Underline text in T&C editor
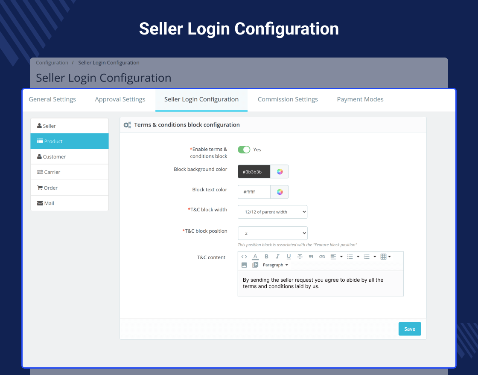The image size is (478, 375). (x=289, y=257)
